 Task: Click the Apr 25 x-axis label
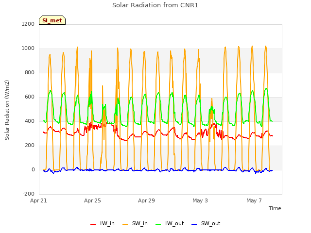92,200
